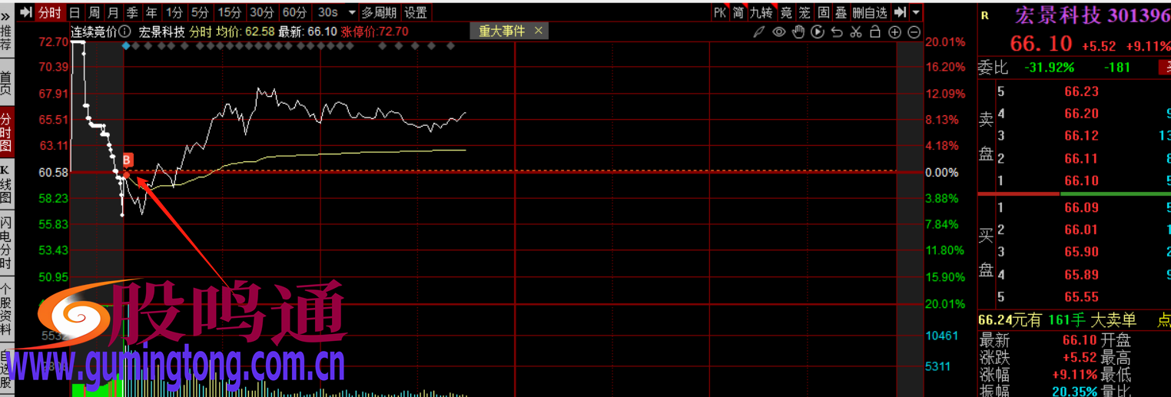Click the undo arrow icon
The image size is (1171, 397).
(x=837, y=32)
